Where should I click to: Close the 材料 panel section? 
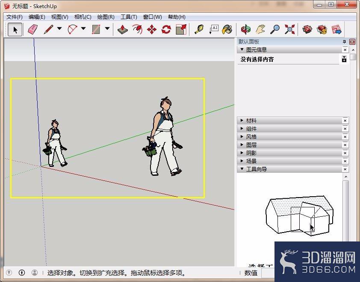click(345, 120)
